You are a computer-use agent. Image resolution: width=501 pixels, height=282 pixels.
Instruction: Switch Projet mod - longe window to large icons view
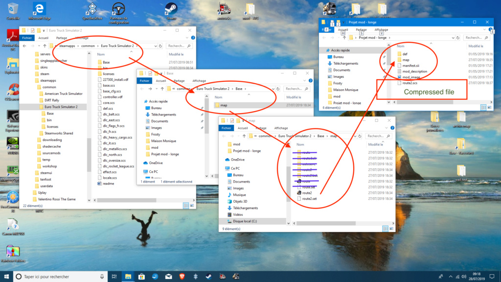coord(489,108)
